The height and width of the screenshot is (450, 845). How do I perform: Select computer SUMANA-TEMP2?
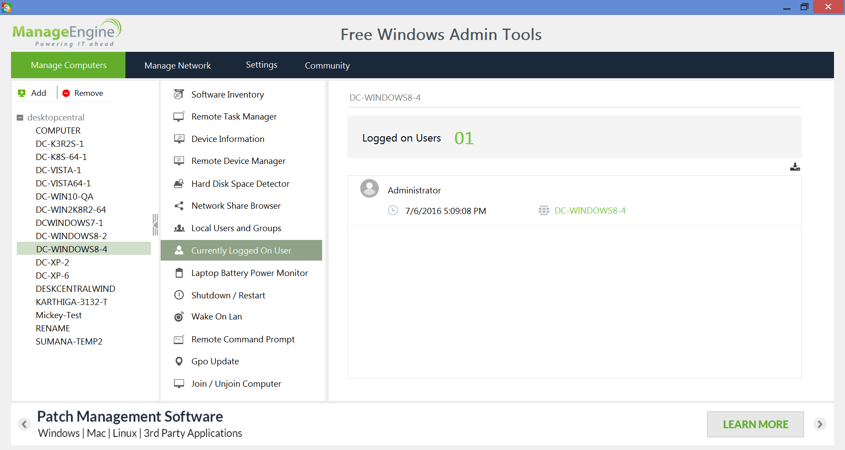coord(69,341)
